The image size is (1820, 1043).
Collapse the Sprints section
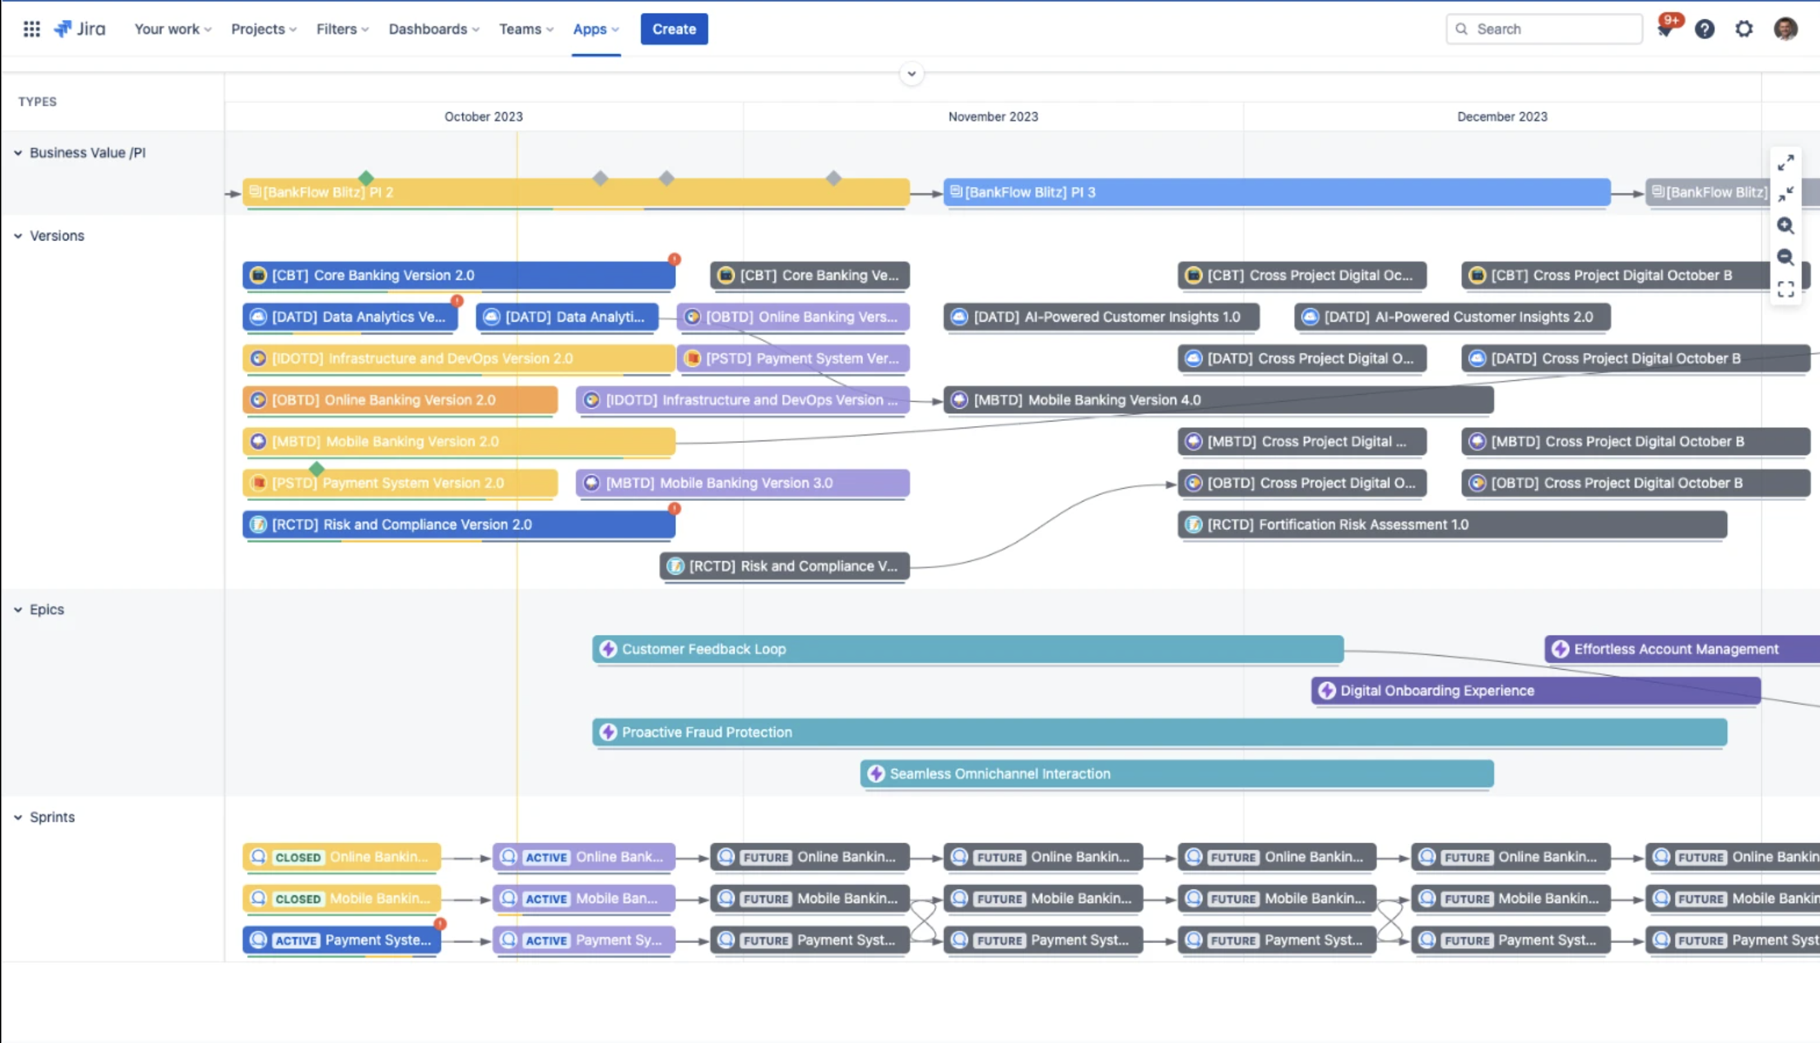[17, 817]
